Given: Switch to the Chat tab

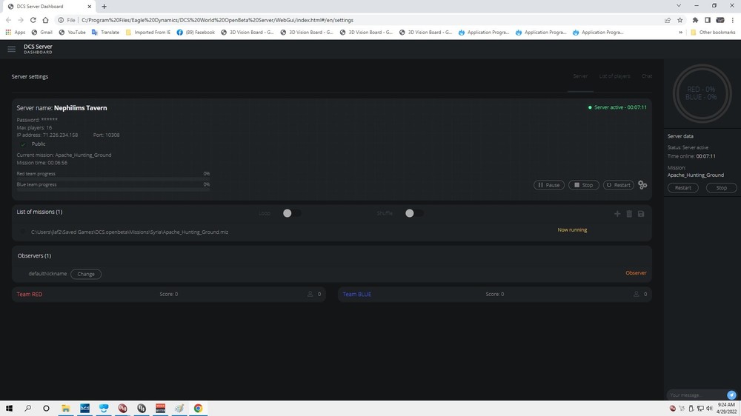Looking at the screenshot, I should 646,76.
